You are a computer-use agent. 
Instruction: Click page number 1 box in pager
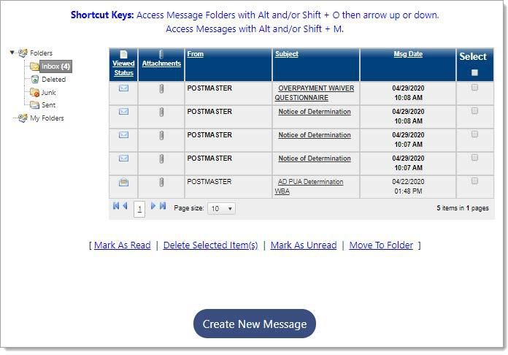139,209
